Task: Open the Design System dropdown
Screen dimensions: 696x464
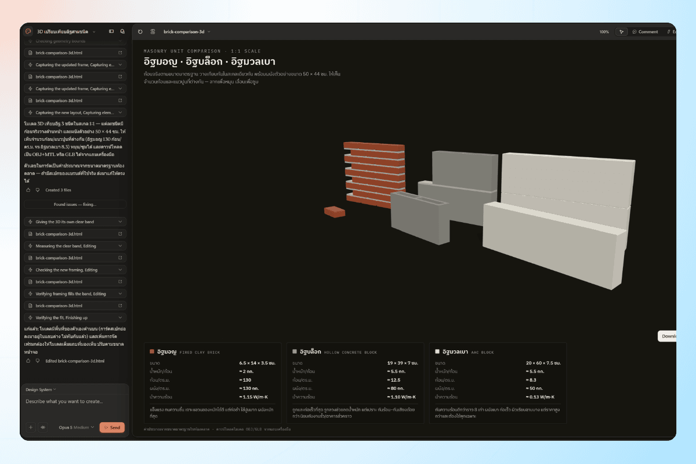Action: tap(41, 389)
